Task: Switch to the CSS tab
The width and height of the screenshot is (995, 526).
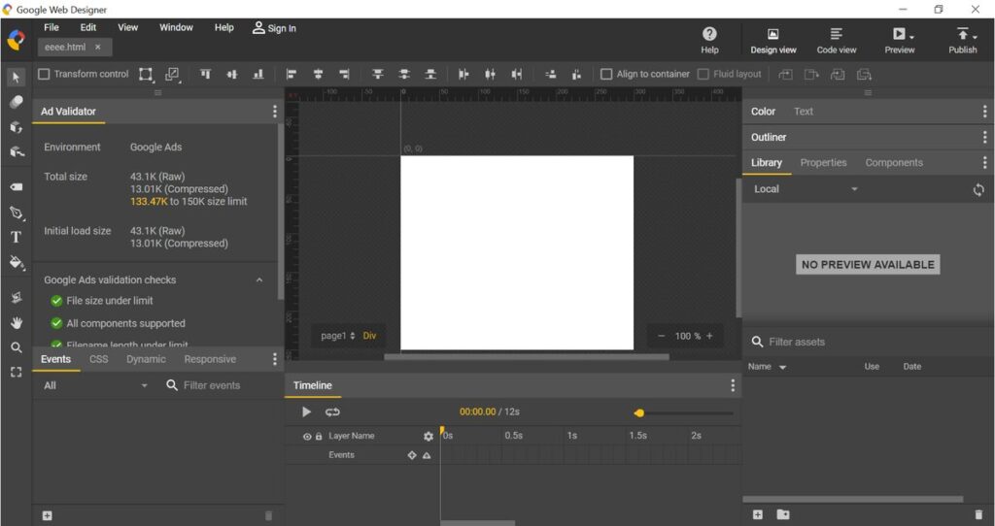Action: [x=99, y=359]
